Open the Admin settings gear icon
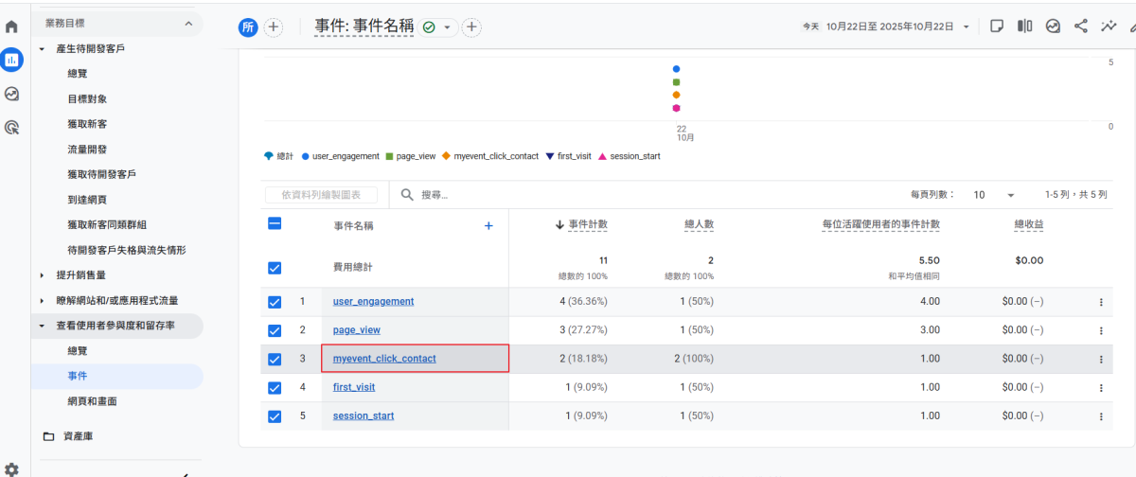The image size is (1136, 477). [12, 468]
